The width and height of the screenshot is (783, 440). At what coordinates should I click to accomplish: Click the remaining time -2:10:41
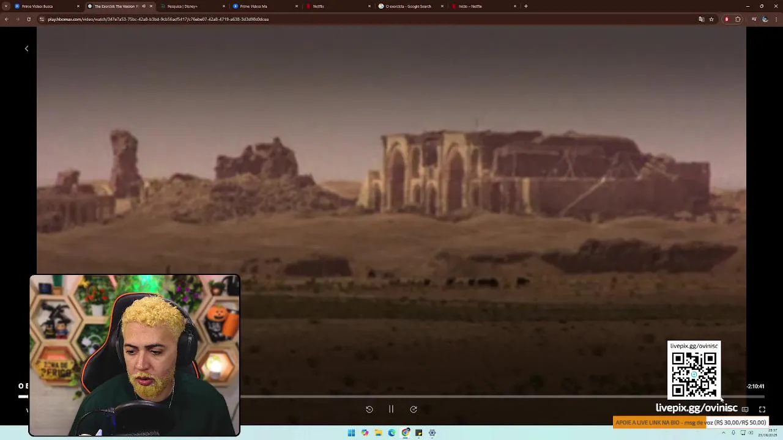click(x=755, y=386)
